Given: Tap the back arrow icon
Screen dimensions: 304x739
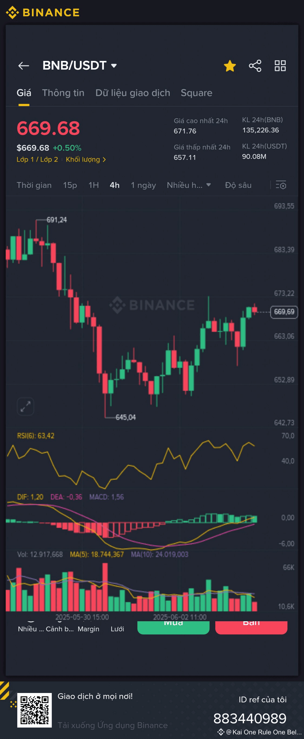Looking at the screenshot, I should tap(24, 66).
